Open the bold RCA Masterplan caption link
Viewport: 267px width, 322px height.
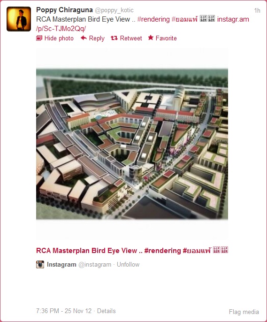132,250
